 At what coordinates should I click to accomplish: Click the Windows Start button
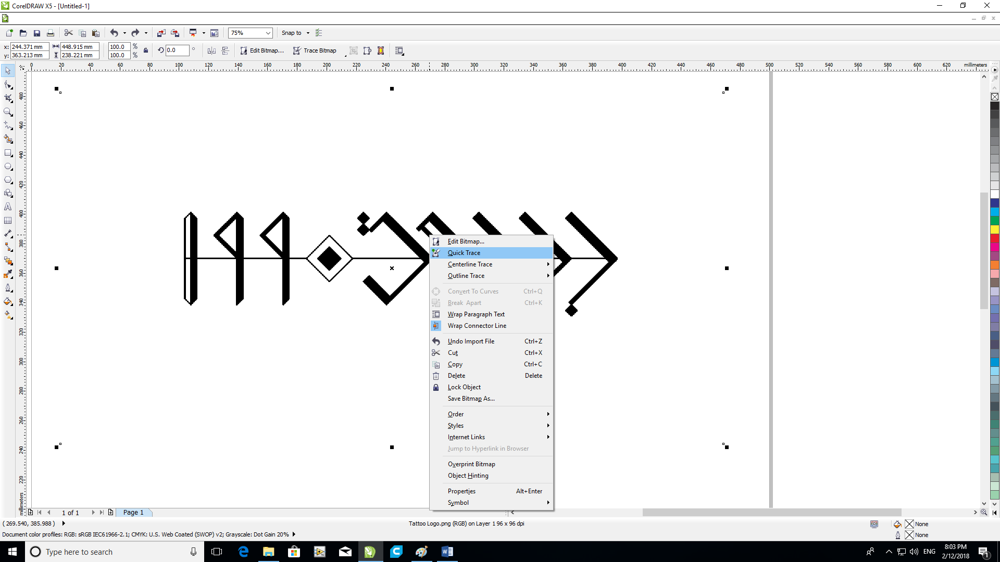12,552
